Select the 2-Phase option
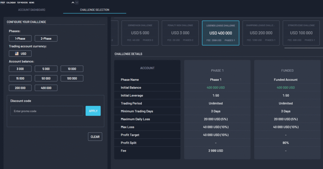This screenshot has width=323, height=169. pyautogui.click(x=46, y=39)
